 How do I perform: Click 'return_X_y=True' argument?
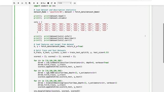coord(74,47)
